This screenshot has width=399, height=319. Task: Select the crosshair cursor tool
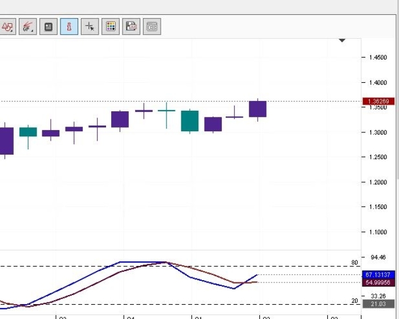pos(90,26)
